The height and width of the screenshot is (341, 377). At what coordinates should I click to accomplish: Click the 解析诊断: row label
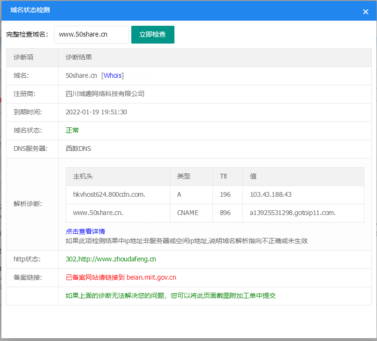[28, 204]
